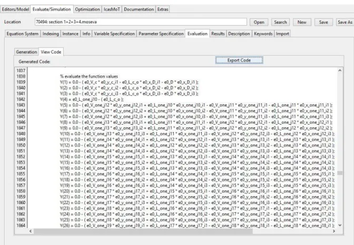Switch to the Generation sub-tab
The image size is (354, 245).
(26, 52)
